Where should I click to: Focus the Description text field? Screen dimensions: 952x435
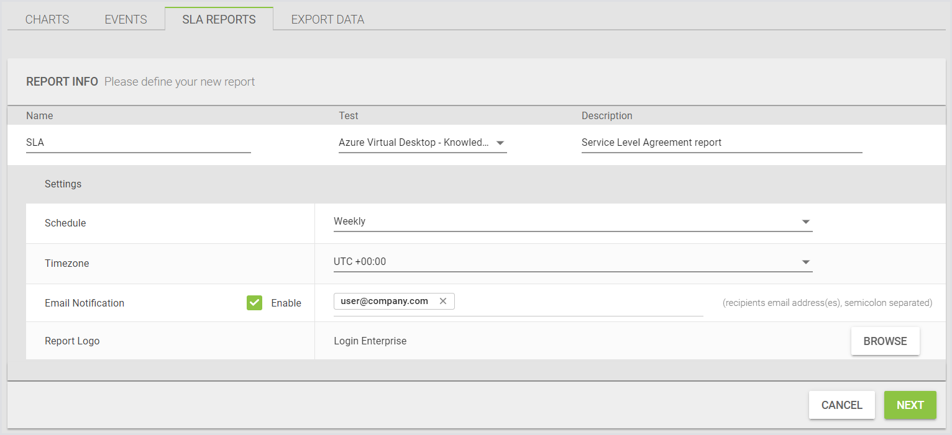[721, 143]
